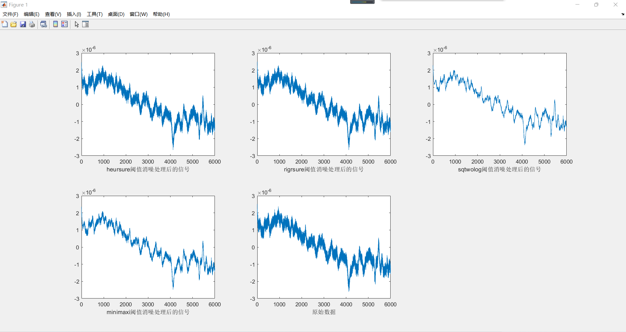The height and width of the screenshot is (332, 626).
Task: Click the New Figure toolbar icon
Action: (x=5, y=24)
